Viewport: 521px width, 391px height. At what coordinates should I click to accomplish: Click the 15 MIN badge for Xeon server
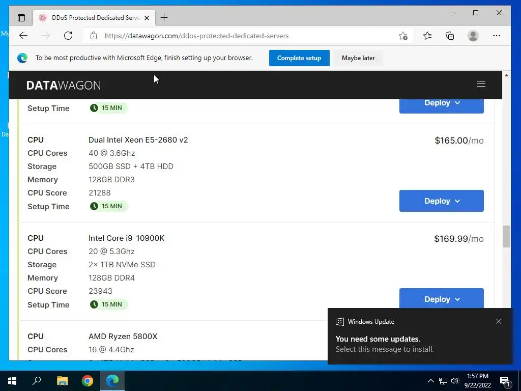(109, 206)
